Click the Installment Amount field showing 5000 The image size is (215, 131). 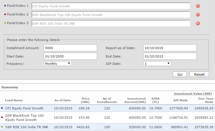70,48
